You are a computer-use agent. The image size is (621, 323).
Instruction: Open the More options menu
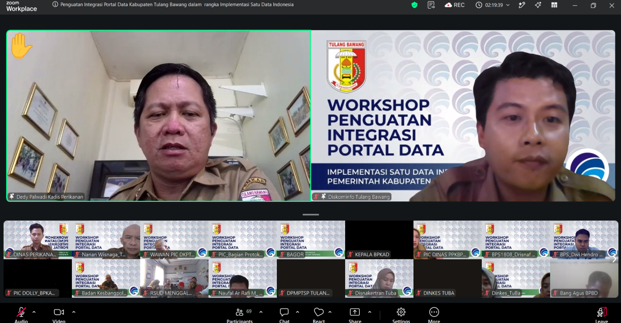[x=434, y=315]
